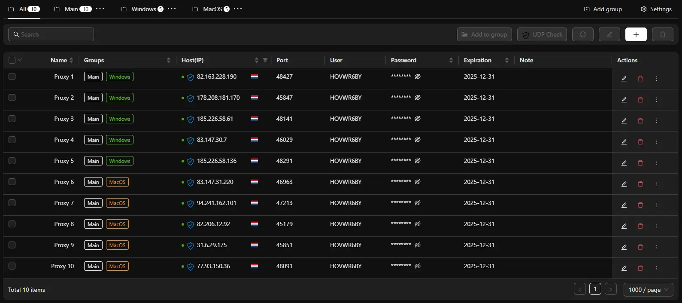This screenshot has width=682, height=303.
Task: Click the Add to group button
Action: coord(485,34)
